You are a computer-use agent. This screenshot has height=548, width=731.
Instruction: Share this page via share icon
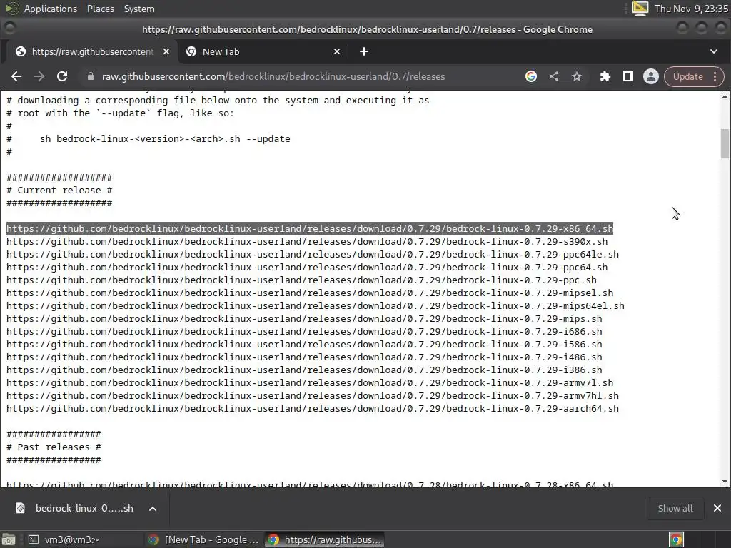click(554, 77)
